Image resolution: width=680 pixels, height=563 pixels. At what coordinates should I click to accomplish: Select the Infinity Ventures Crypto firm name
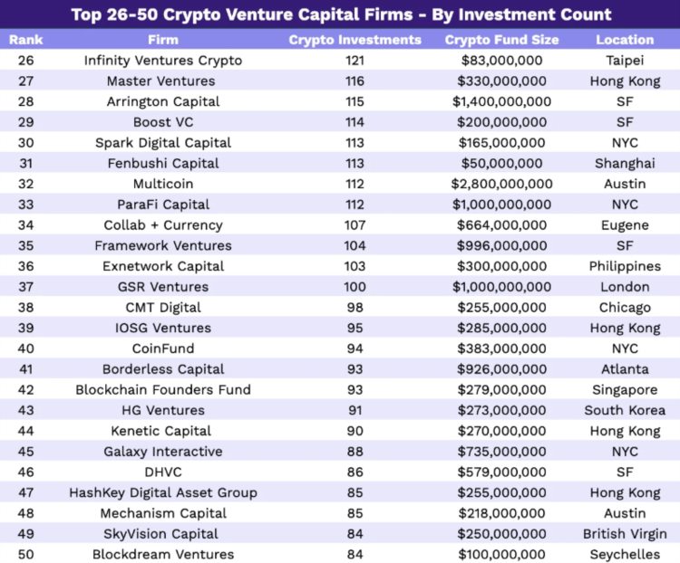163,61
